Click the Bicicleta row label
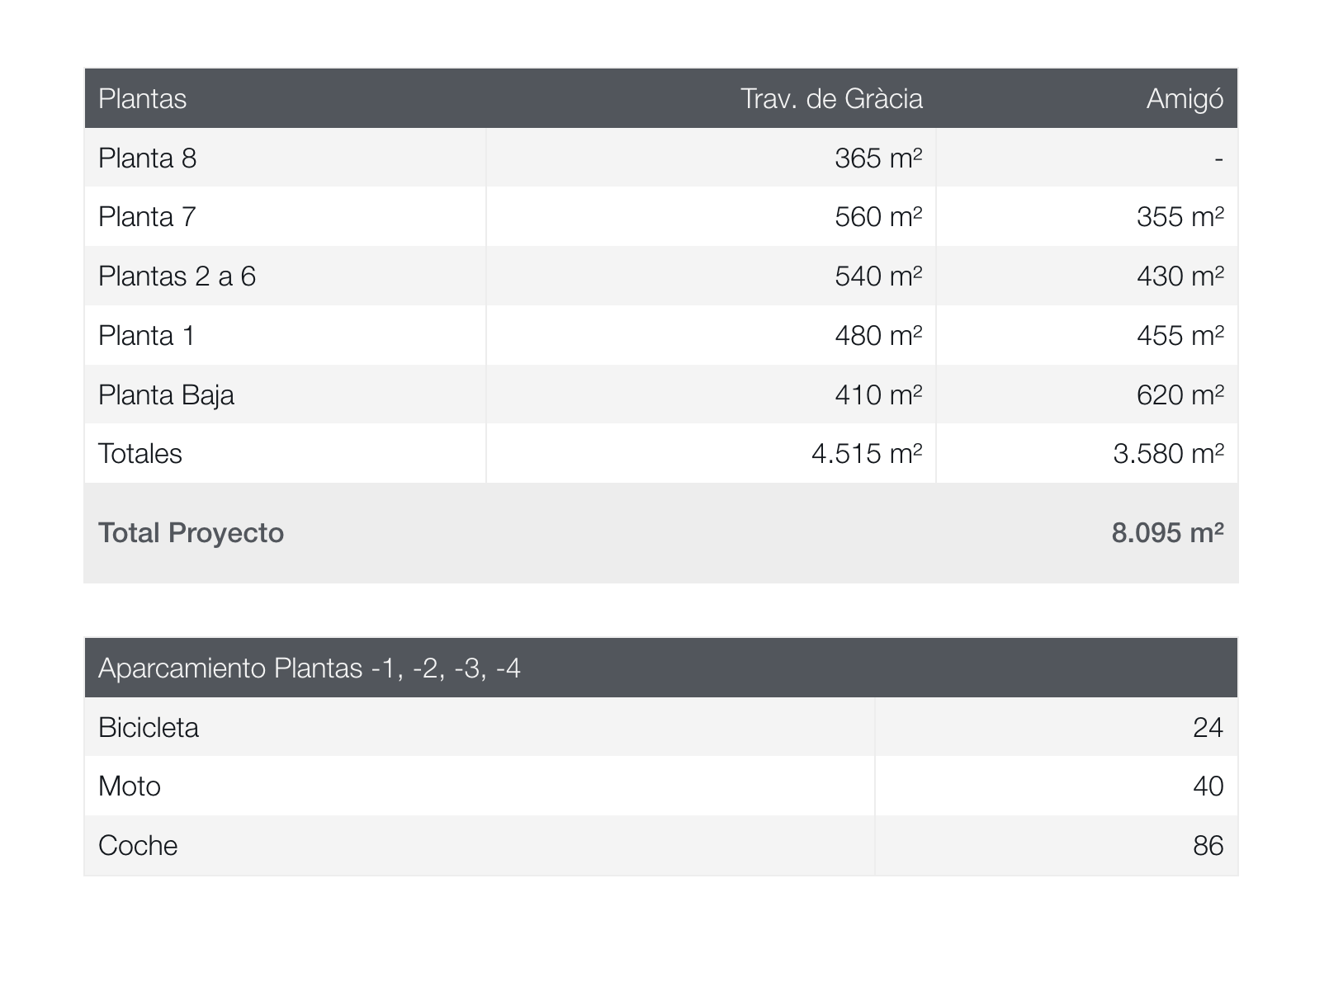The image size is (1329, 987). coord(149,728)
